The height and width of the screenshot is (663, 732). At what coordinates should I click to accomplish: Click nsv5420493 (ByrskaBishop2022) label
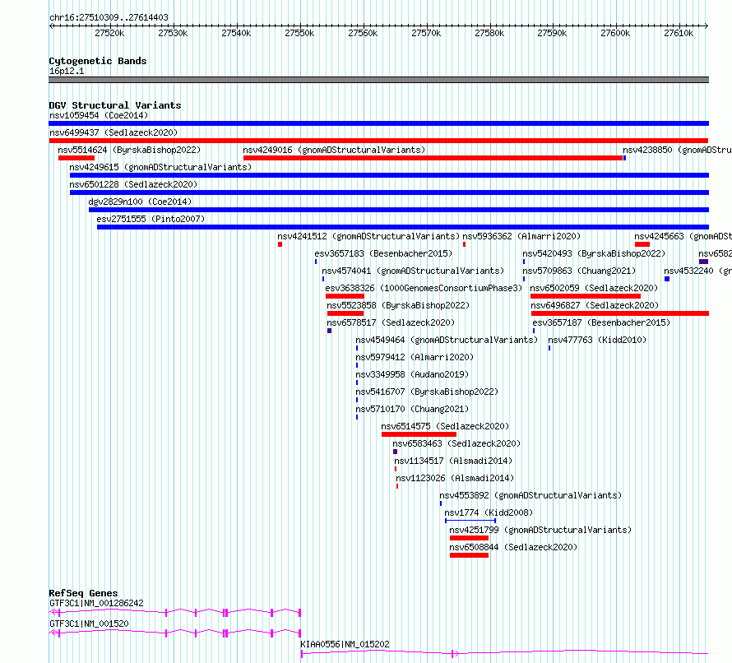point(594,253)
